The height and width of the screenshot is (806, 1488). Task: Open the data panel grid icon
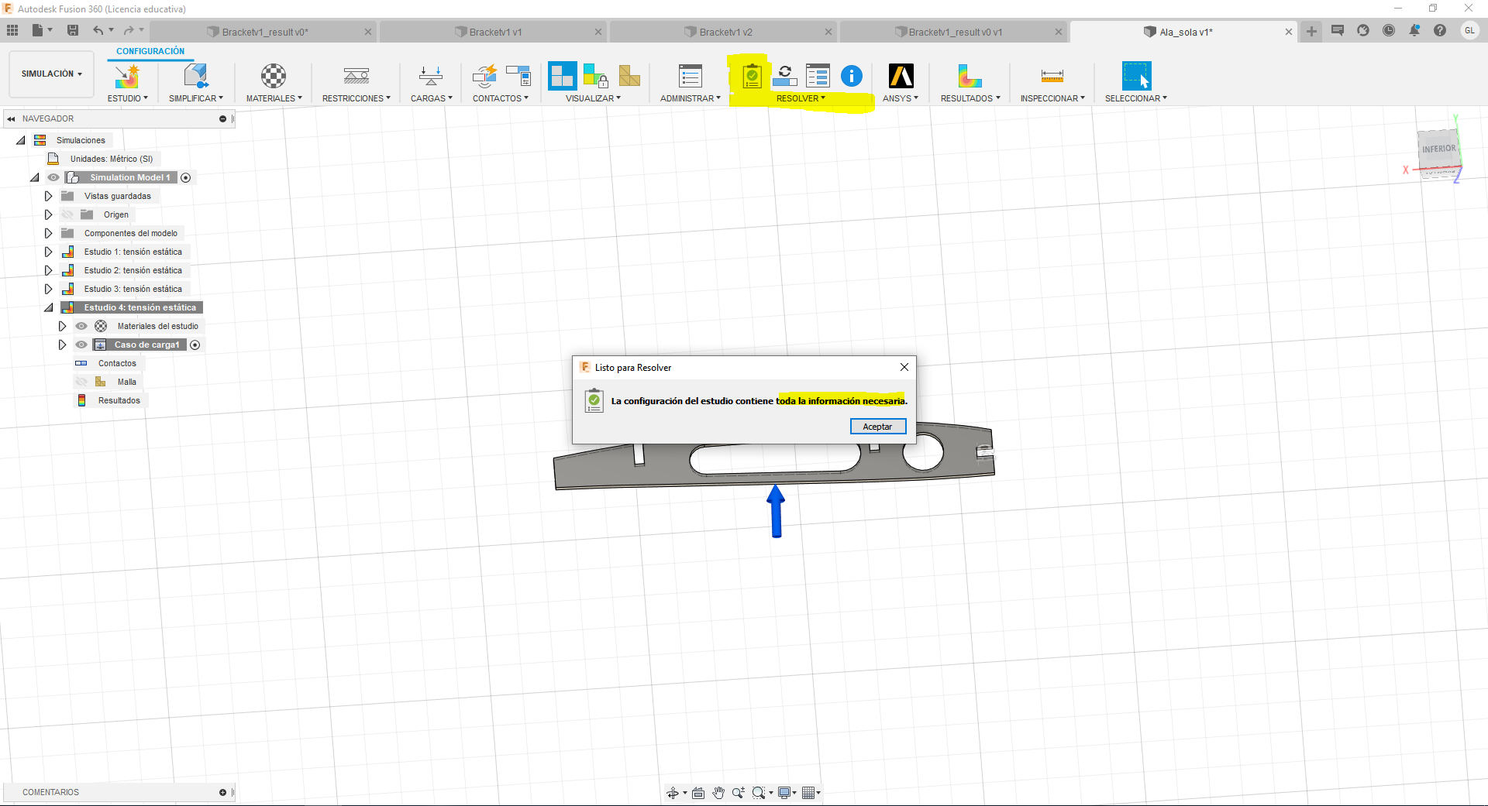pos(12,30)
